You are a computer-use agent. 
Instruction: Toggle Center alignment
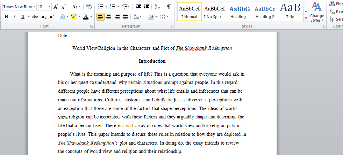point(109,17)
